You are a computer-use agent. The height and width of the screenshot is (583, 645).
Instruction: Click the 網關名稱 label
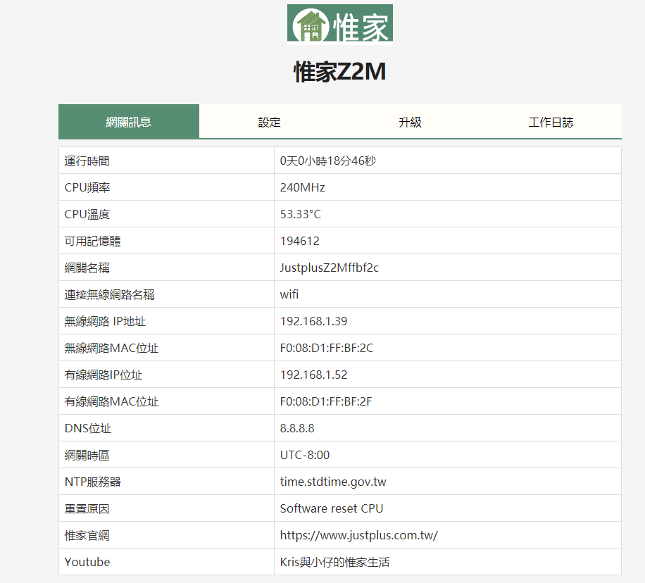(87, 268)
